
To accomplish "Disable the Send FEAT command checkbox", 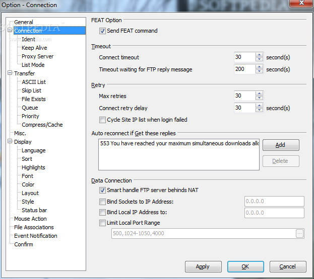I will click(x=103, y=31).
